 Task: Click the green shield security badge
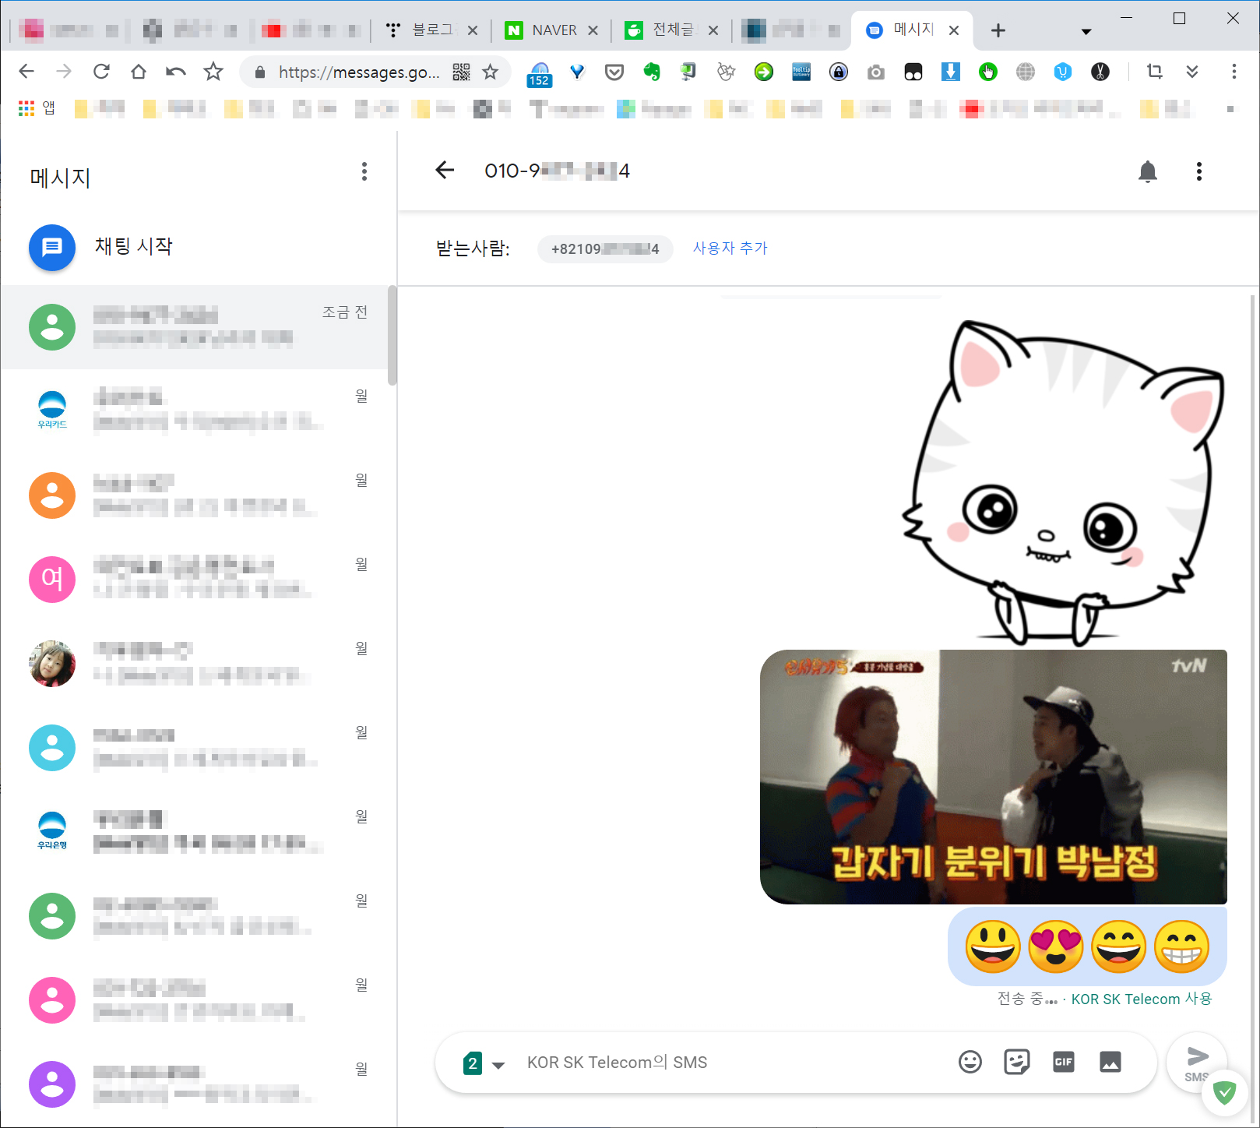[1225, 1092]
